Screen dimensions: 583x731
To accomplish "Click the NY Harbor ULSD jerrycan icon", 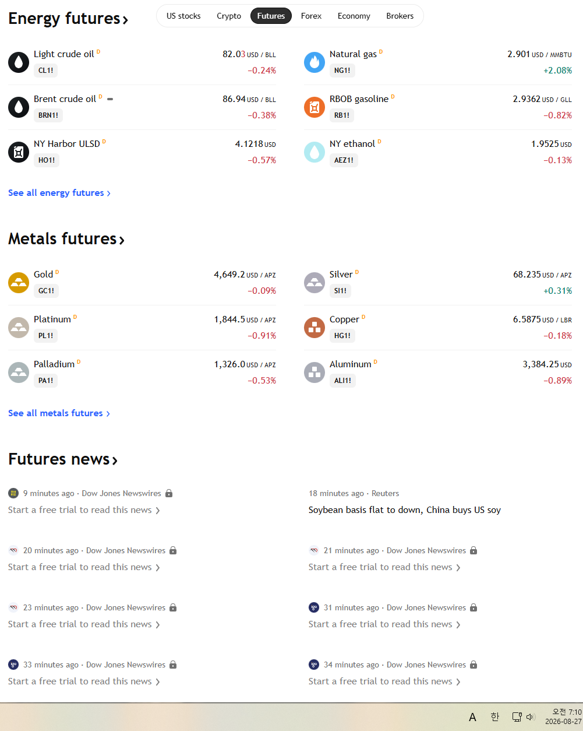I will pyautogui.click(x=19, y=152).
